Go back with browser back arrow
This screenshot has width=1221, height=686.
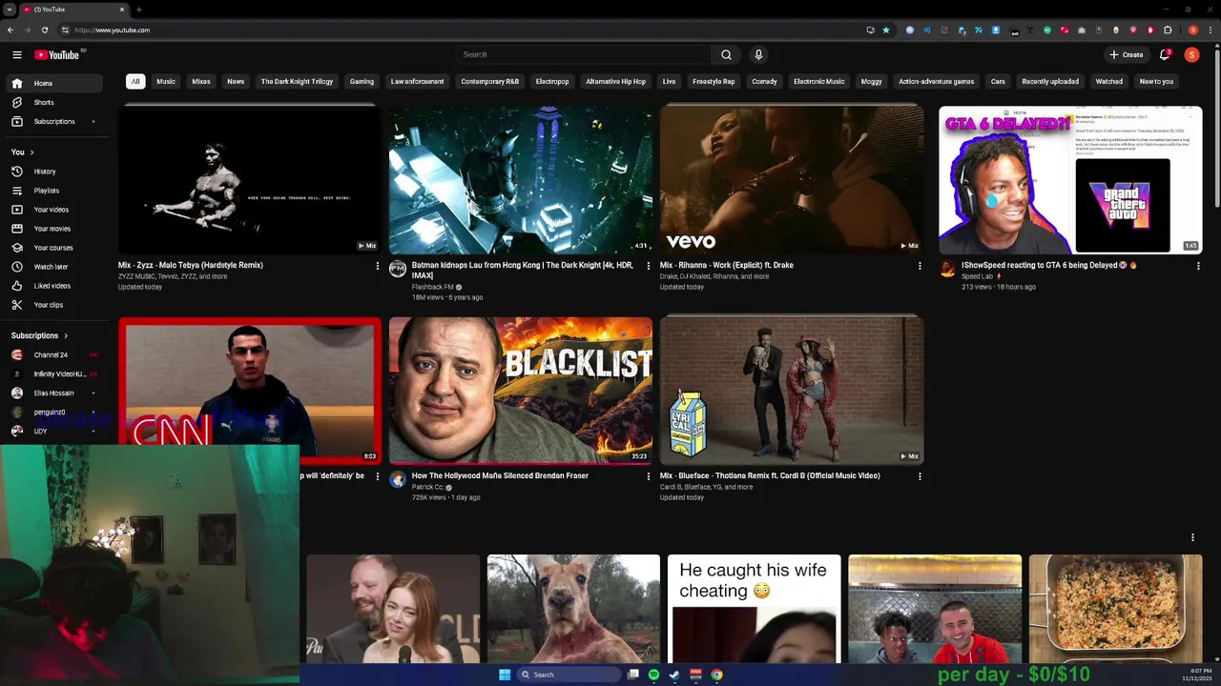click(10, 30)
